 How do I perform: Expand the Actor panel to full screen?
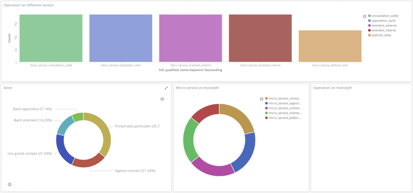pyautogui.click(x=166, y=88)
